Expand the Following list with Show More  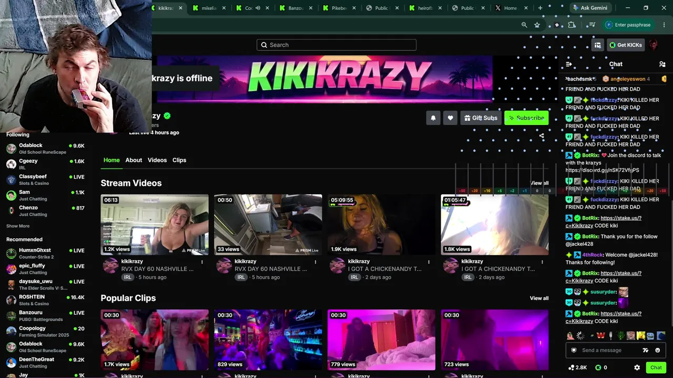[18, 226]
